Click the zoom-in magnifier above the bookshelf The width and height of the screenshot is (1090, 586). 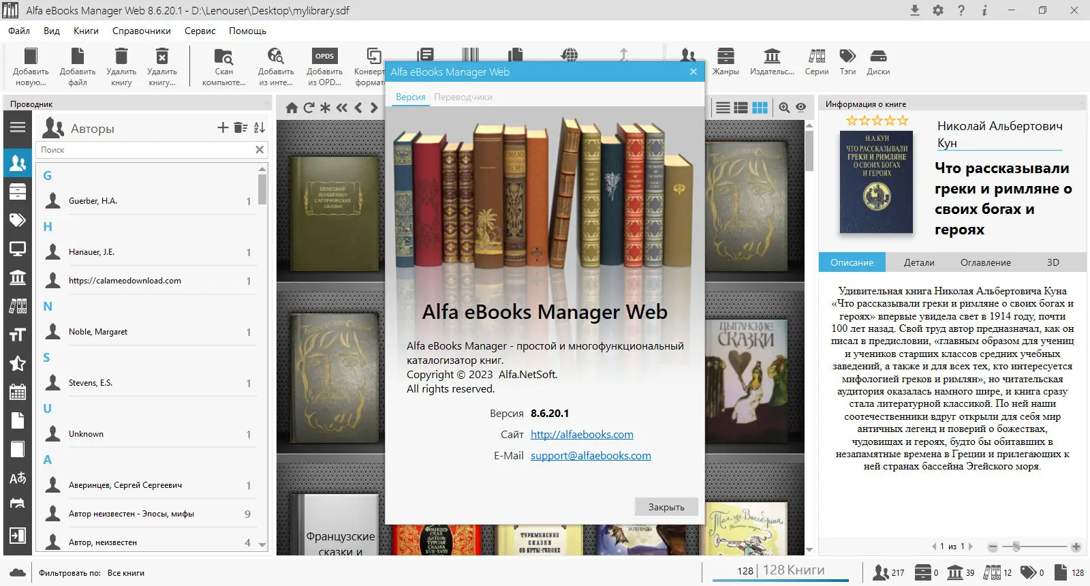pyautogui.click(x=784, y=108)
